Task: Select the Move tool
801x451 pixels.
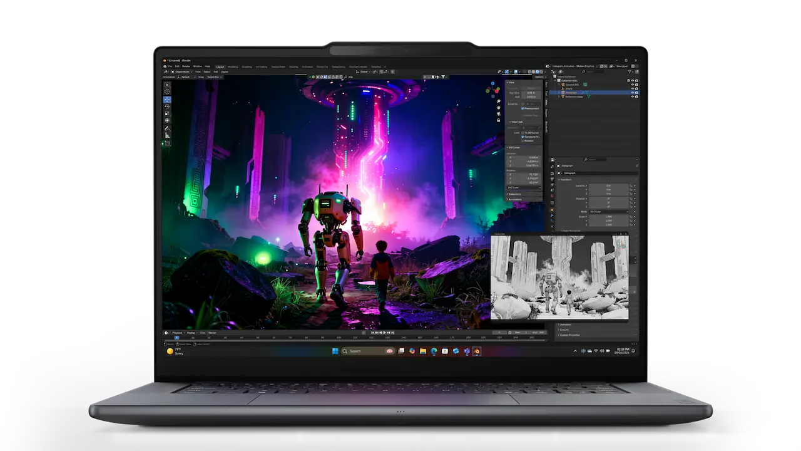Action: pyautogui.click(x=167, y=100)
